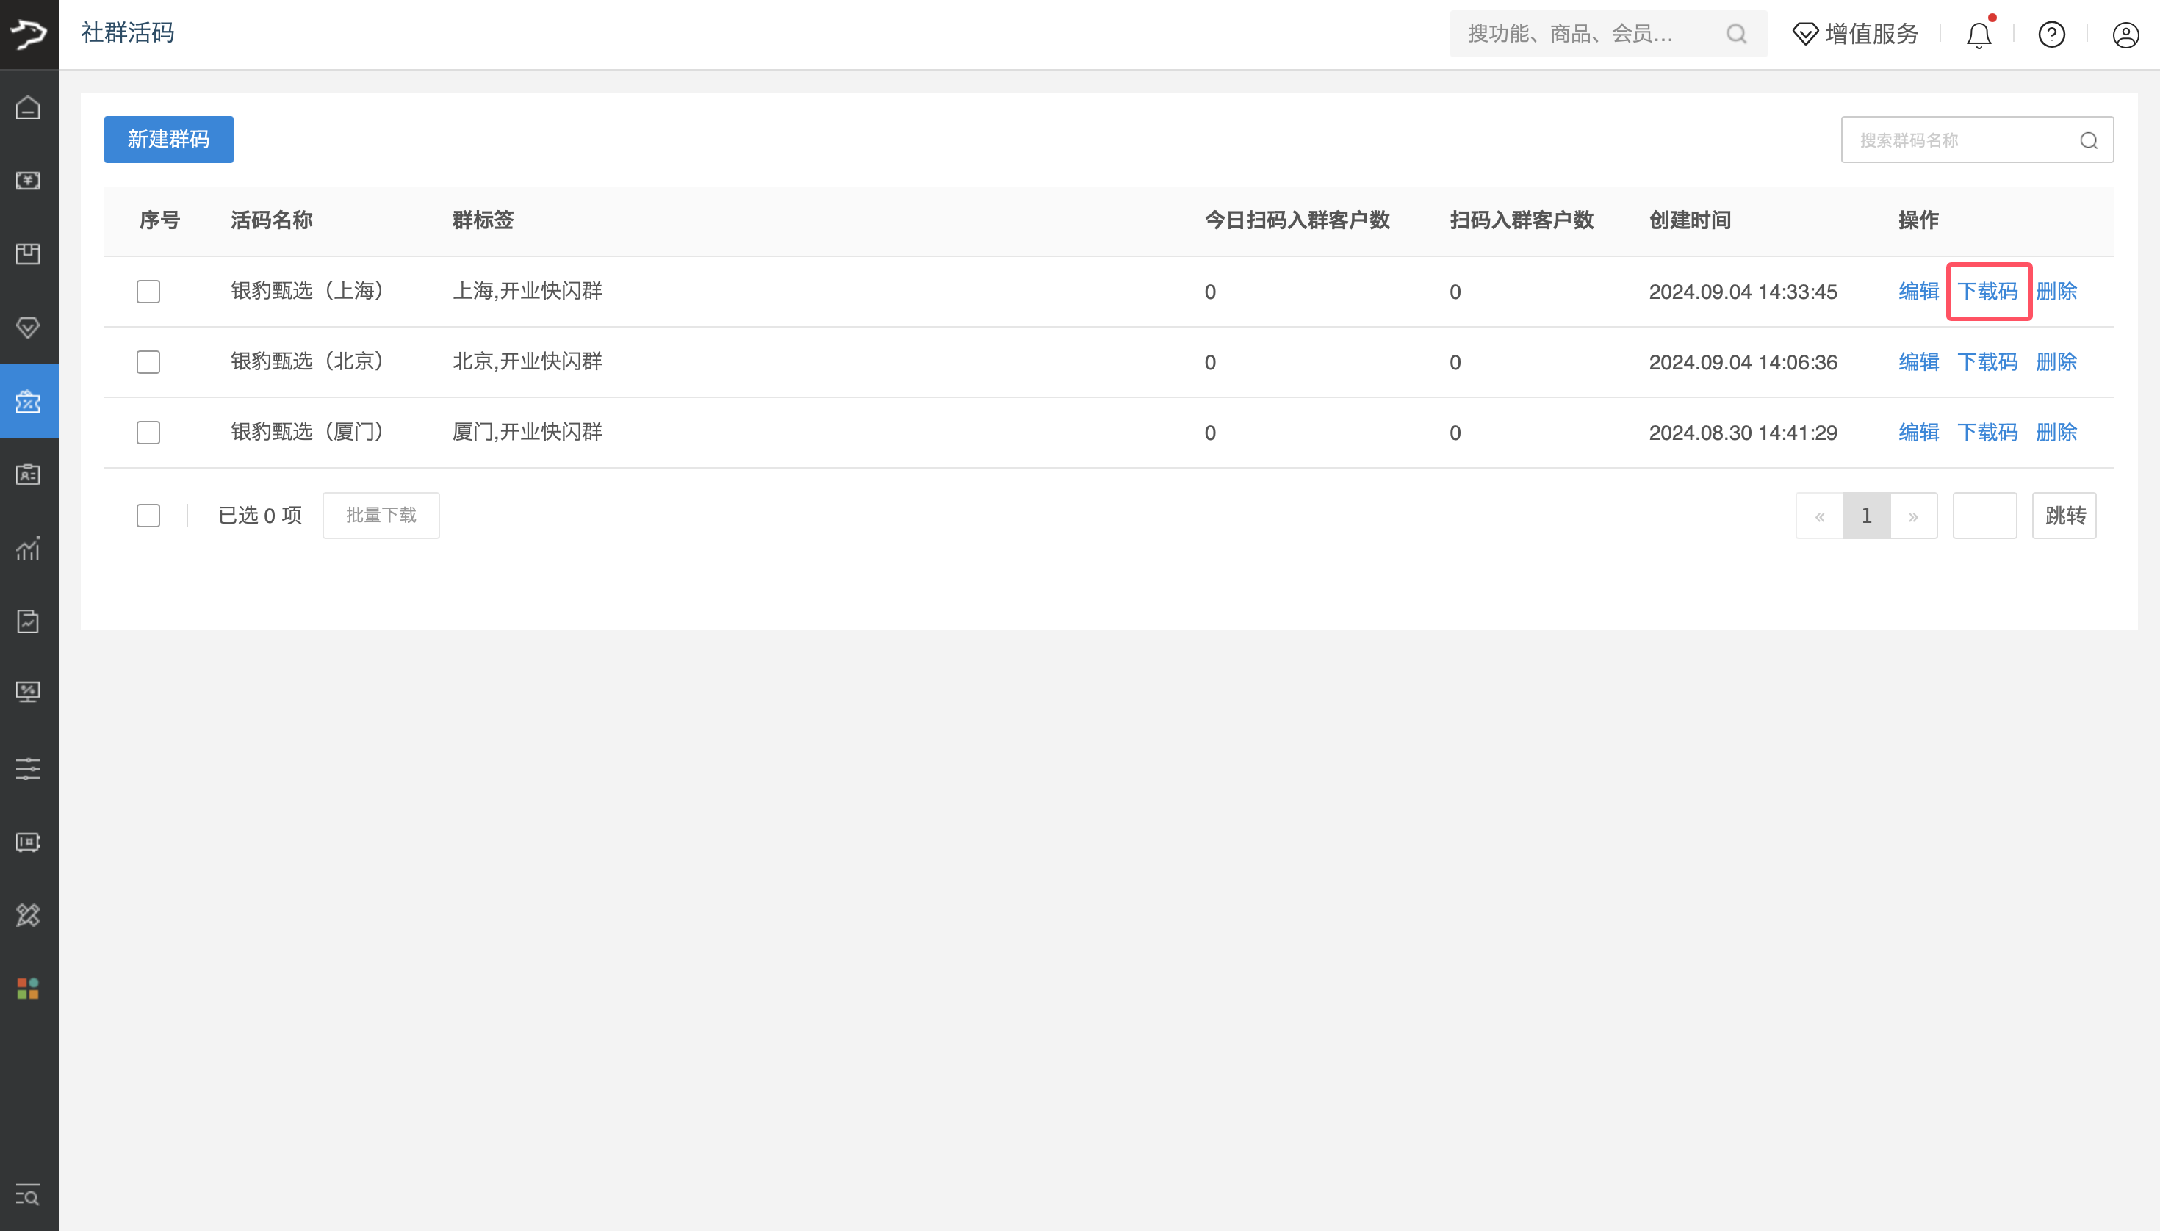Click 删除 for 银豹甄选（上海）

[x=2056, y=292]
